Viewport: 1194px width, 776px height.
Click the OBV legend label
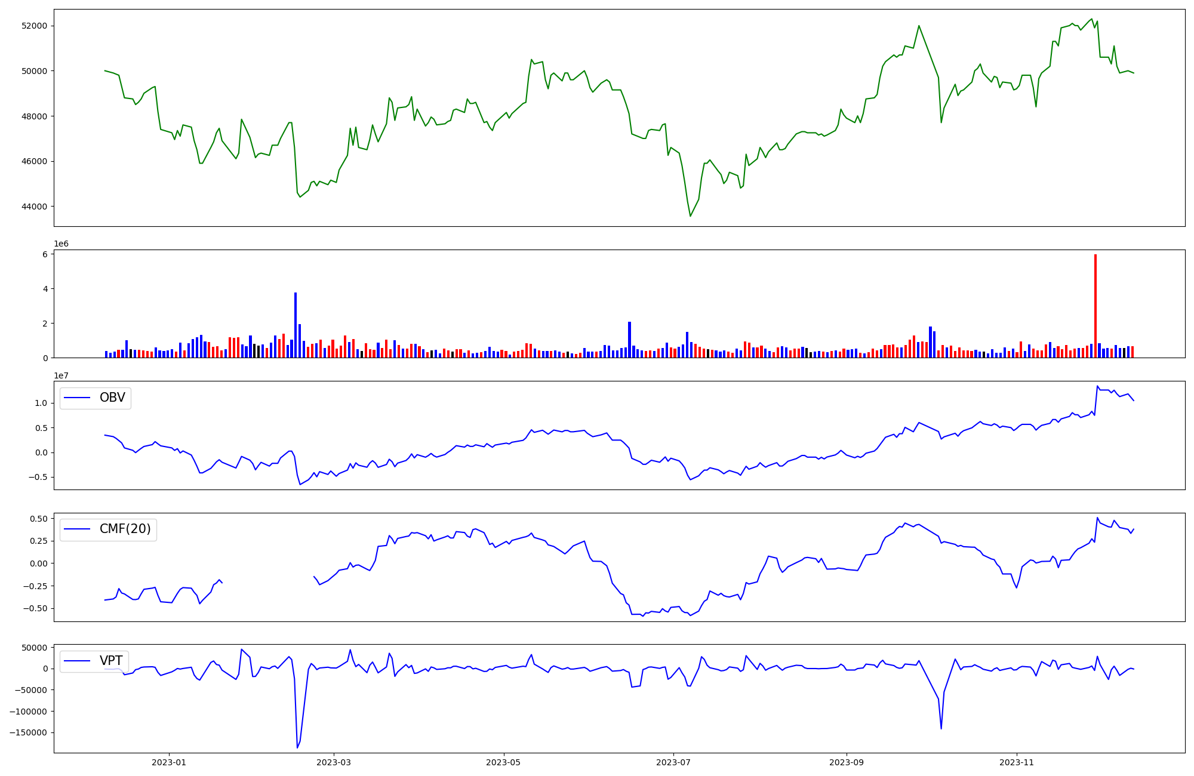[x=112, y=398]
